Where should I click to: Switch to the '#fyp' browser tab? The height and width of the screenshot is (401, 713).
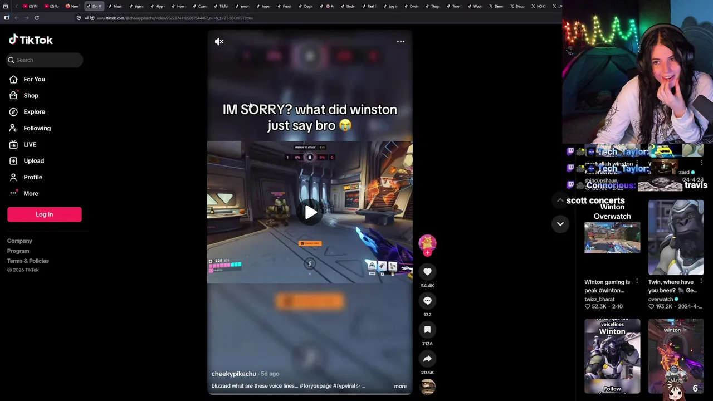pos(157,6)
